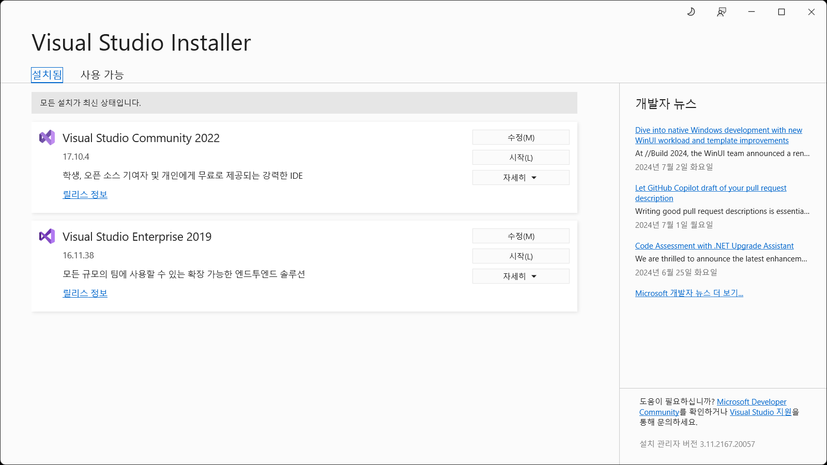This screenshot has height=465, width=827.
Task: Switch to the 설치됨 tab
Action: [47, 75]
